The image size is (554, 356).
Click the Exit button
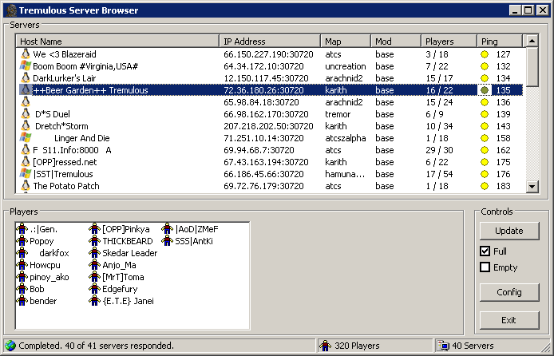click(x=509, y=320)
